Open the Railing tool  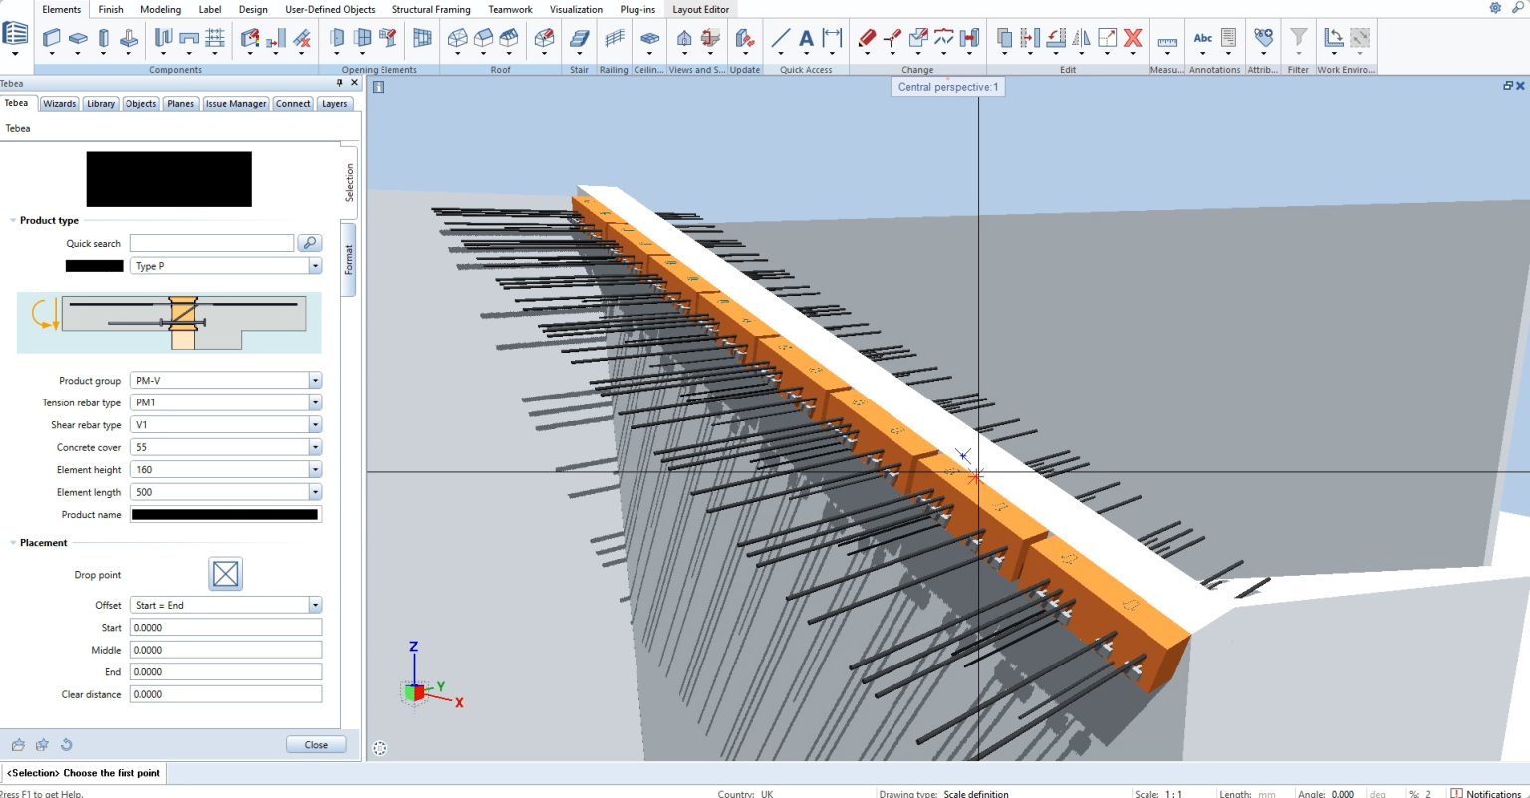coord(614,38)
